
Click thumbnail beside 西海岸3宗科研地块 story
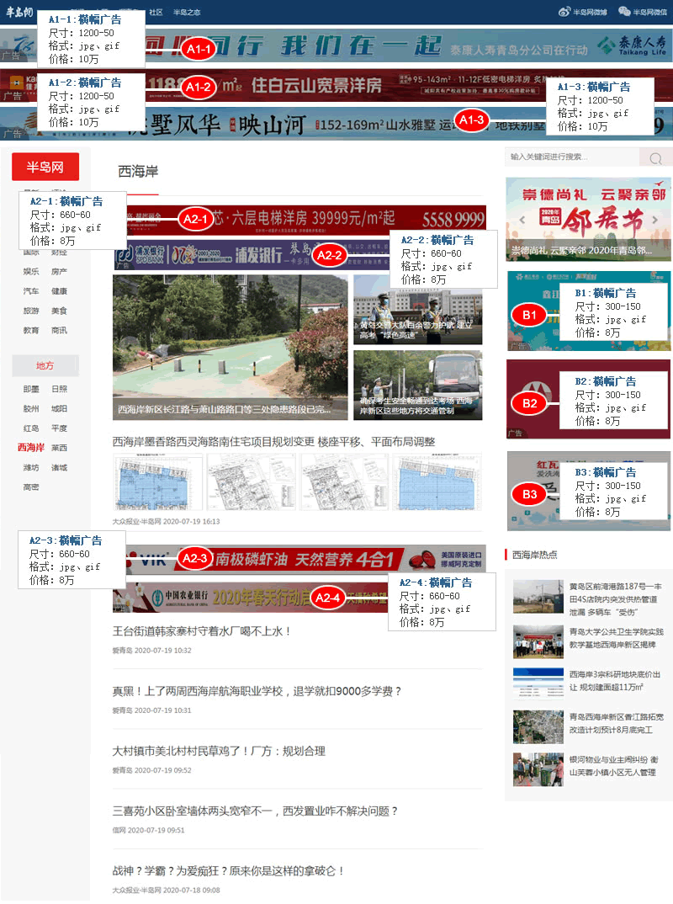coord(538,684)
